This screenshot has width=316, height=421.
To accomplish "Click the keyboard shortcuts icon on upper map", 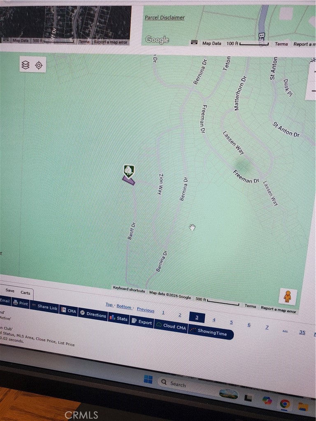I will (194, 43).
